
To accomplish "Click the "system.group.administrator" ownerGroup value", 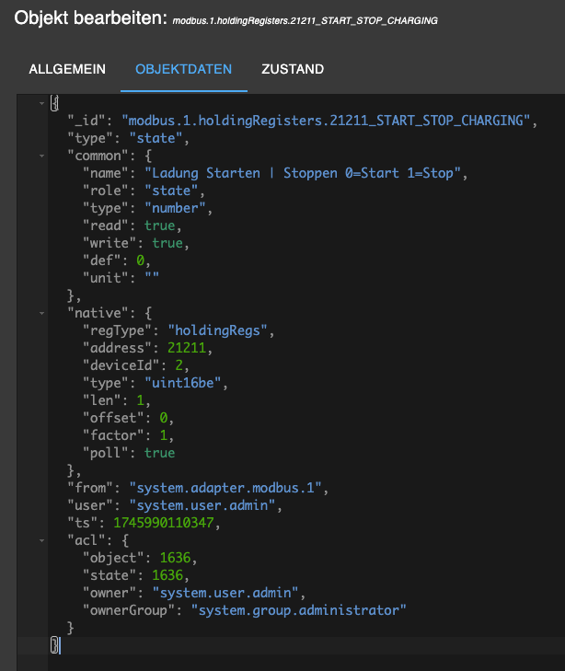I will pyautogui.click(x=299, y=609).
